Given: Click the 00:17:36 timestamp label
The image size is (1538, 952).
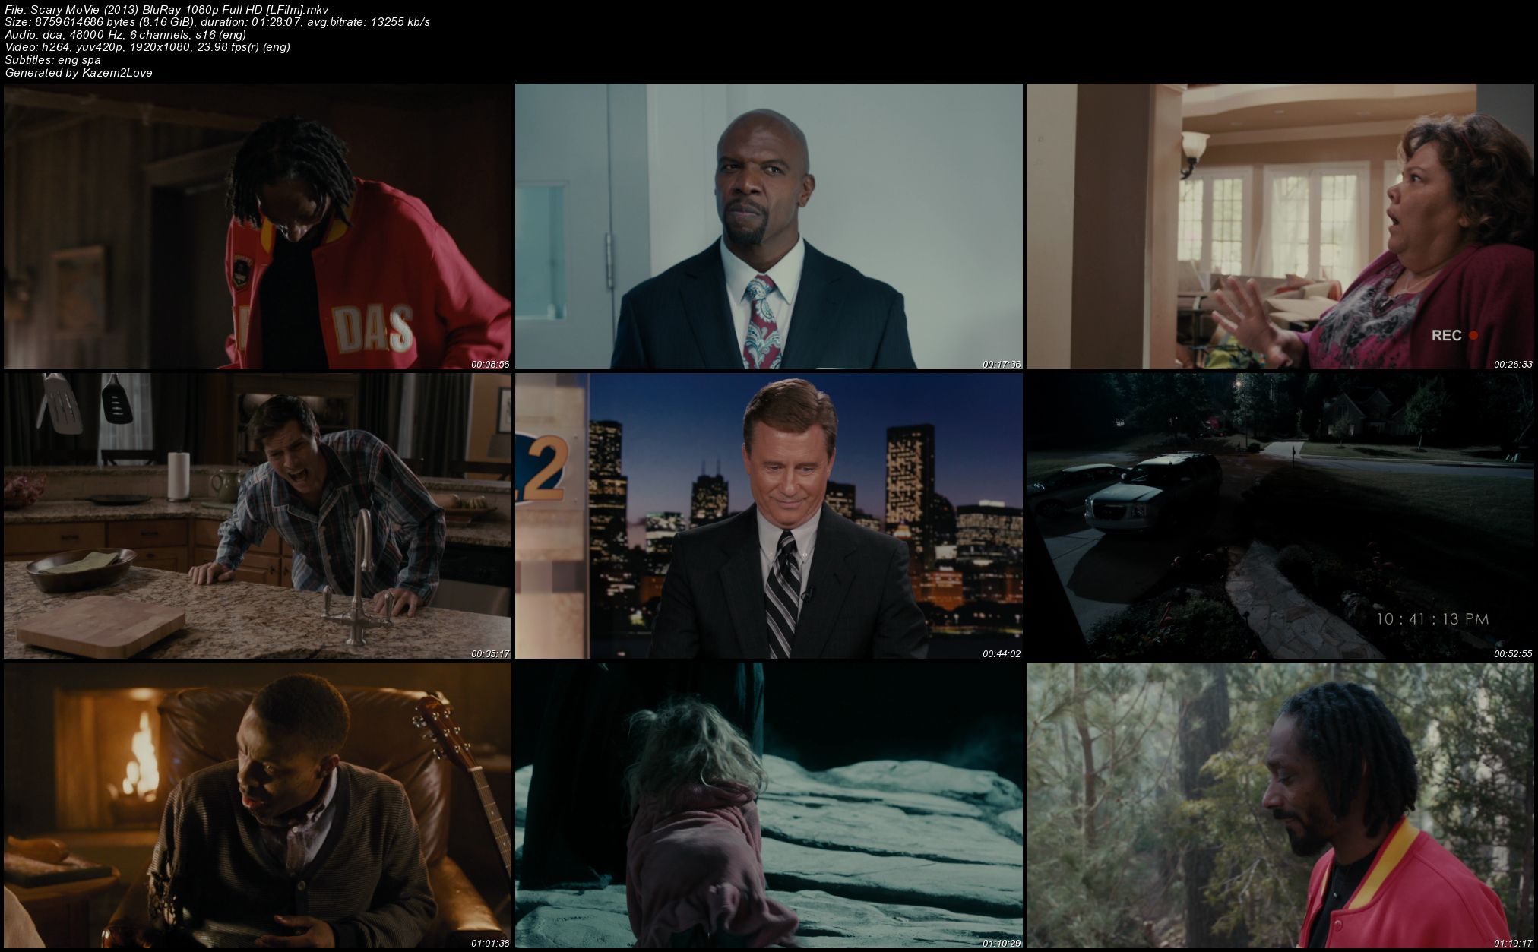Looking at the screenshot, I should [x=1002, y=365].
